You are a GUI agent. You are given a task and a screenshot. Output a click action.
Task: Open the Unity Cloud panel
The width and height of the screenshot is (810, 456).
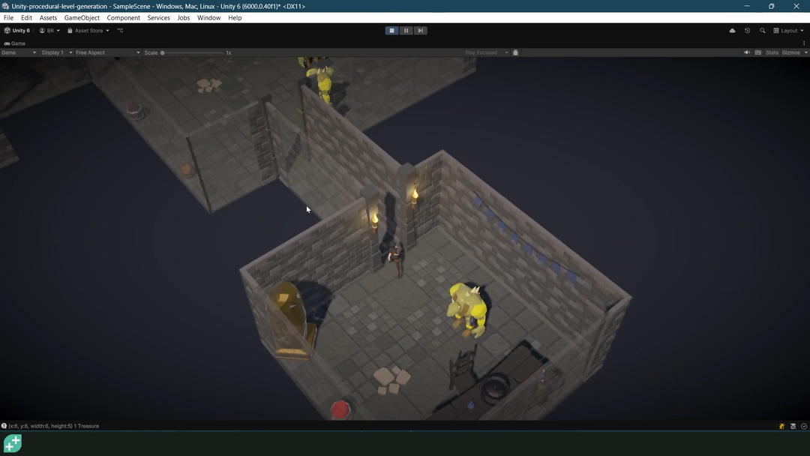732,31
